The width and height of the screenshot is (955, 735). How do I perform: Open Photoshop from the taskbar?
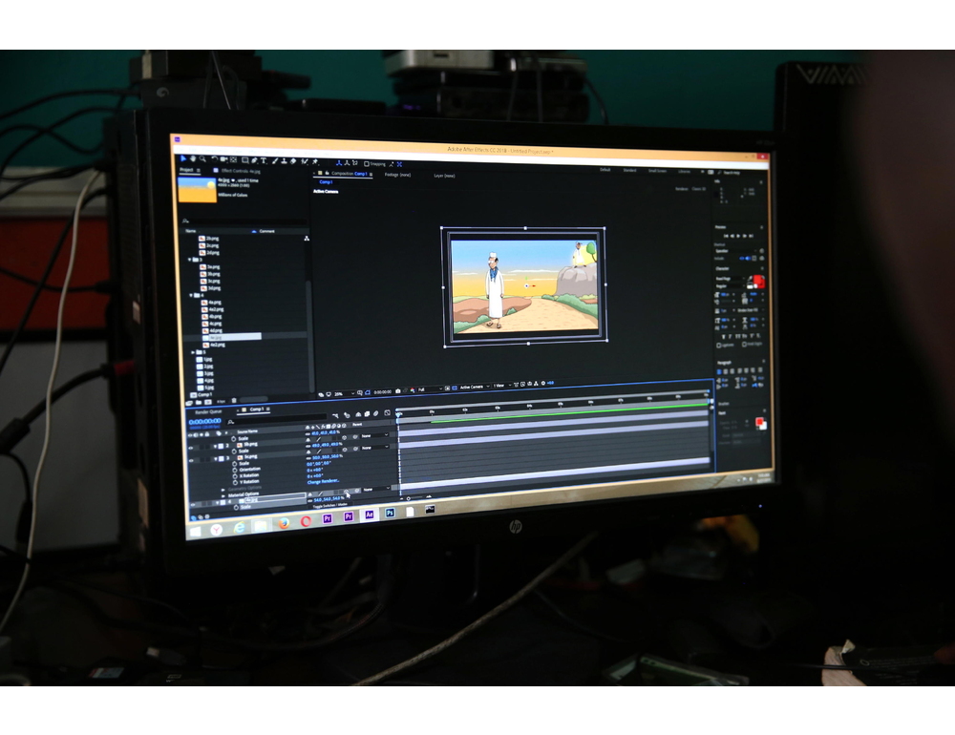pyautogui.click(x=390, y=513)
